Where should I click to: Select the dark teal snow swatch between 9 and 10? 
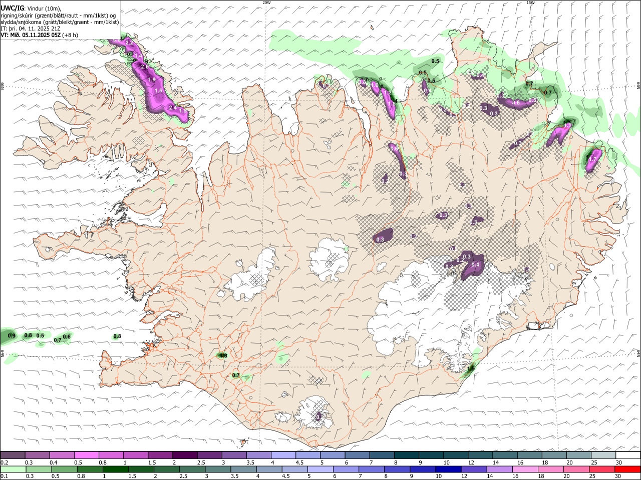[x=430, y=455]
